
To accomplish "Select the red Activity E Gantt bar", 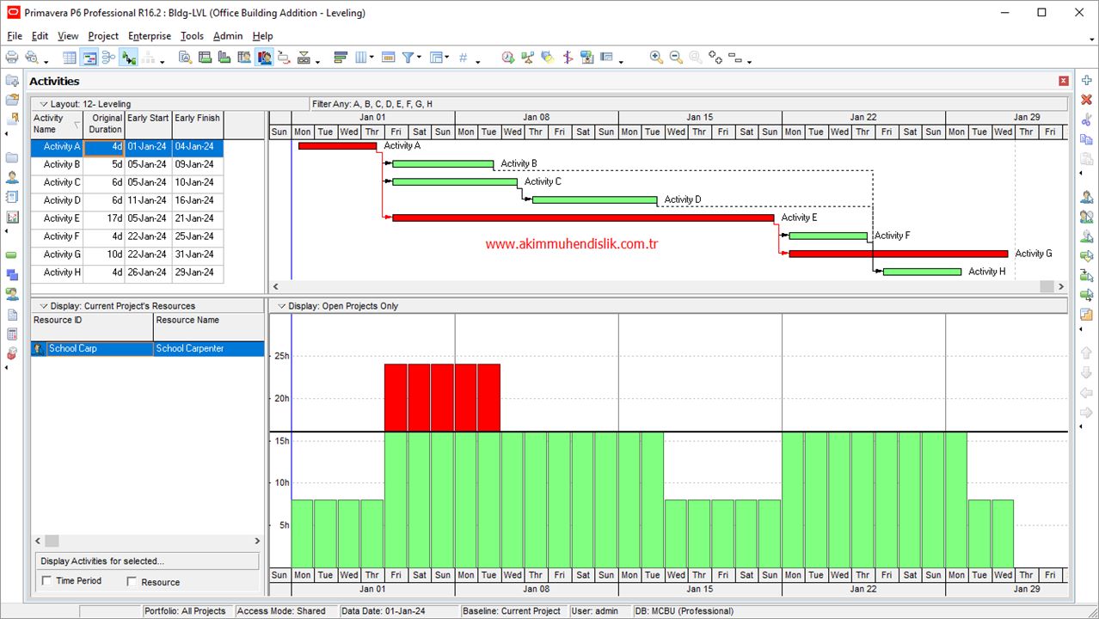I will pyautogui.click(x=583, y=218).
